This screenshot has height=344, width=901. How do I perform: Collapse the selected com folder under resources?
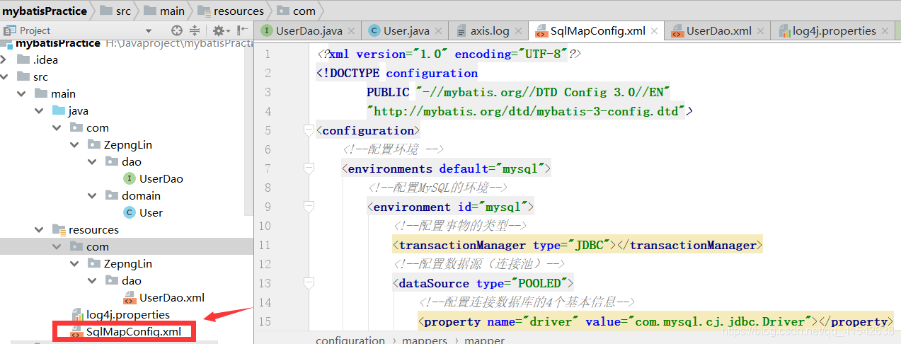click(x=57, y=246)
